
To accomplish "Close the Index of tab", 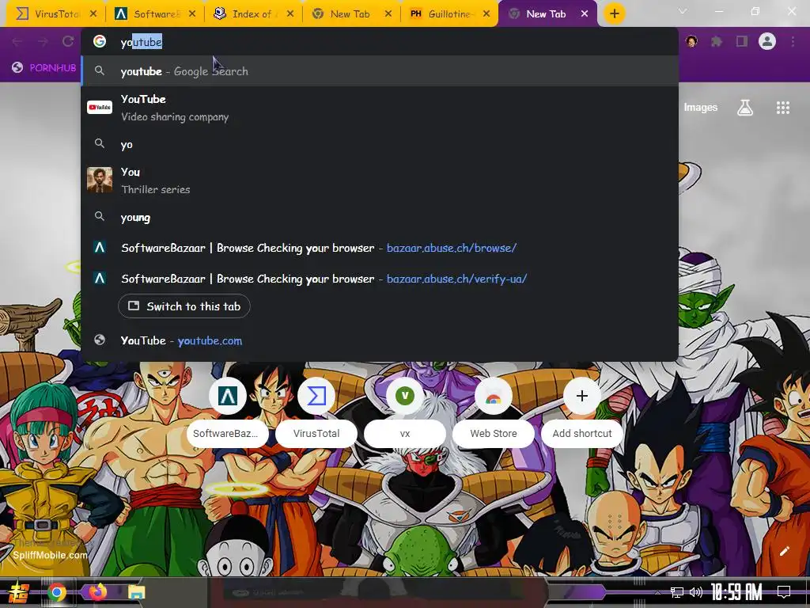I will [x=290, y=14].
